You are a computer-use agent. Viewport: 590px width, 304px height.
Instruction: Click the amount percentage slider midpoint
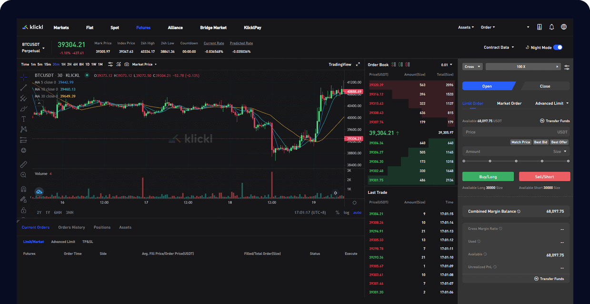[516, 161]
